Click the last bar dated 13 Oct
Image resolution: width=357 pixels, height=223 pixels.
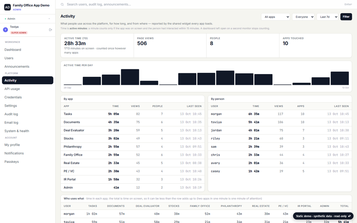click(340, 78)
